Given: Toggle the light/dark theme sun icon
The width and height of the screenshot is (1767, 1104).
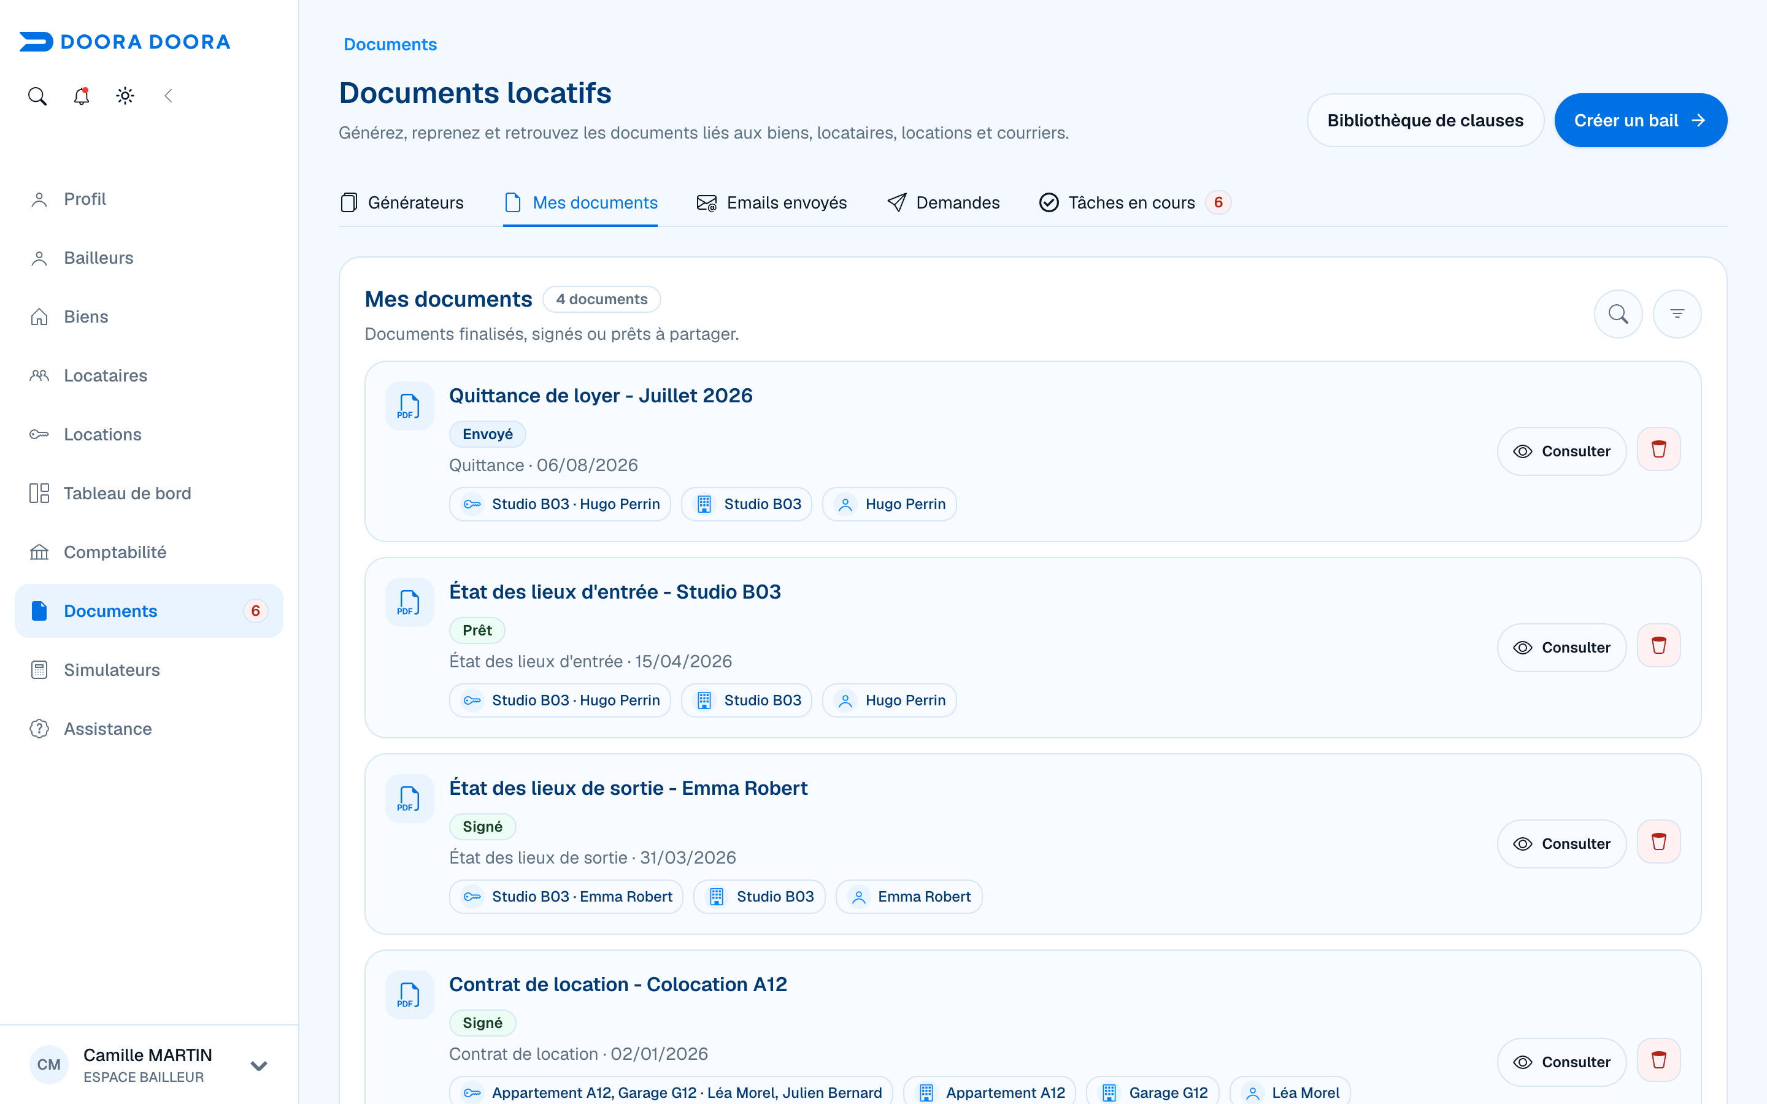Looking at the screenshot, I should pos(125,96).
